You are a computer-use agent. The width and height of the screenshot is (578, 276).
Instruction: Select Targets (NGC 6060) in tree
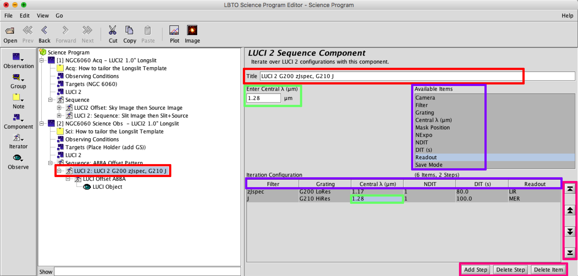[x=91, y=84]
